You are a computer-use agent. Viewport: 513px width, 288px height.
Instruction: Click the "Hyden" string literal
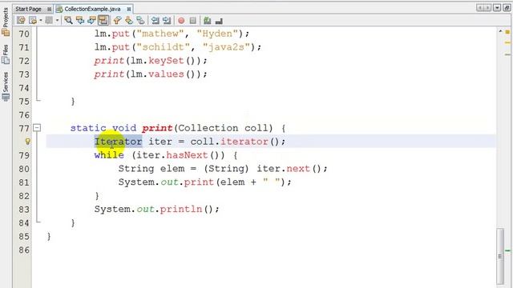pos(217,34)
